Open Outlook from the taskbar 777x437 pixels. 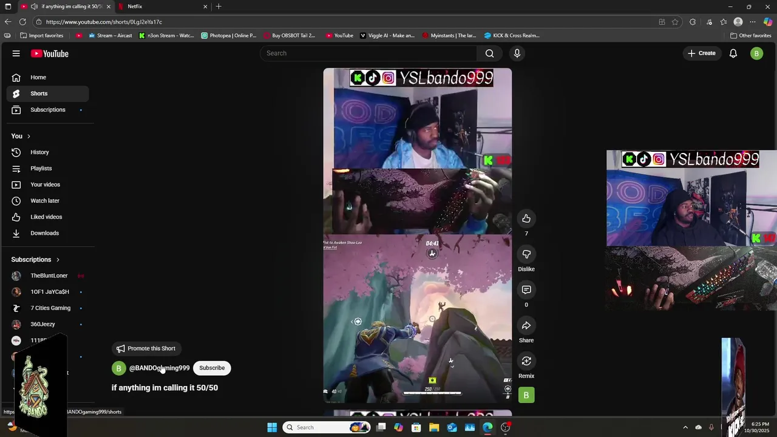pyautogui.click(x=452, y=427)
